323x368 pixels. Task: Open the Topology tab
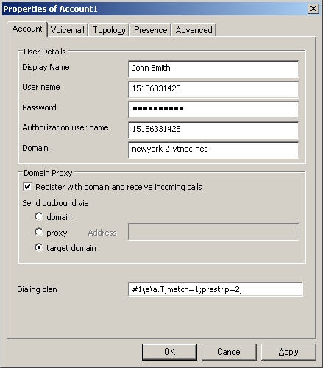(109, 30)
